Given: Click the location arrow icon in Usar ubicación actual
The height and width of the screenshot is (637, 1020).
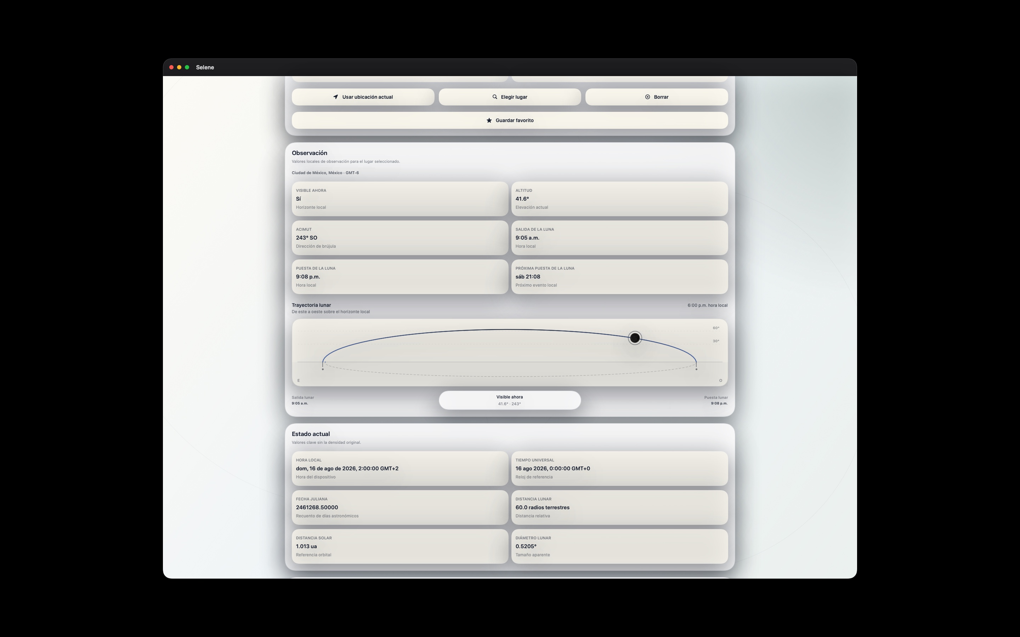Looking at the screenshot, I should (x=335, y=97).
